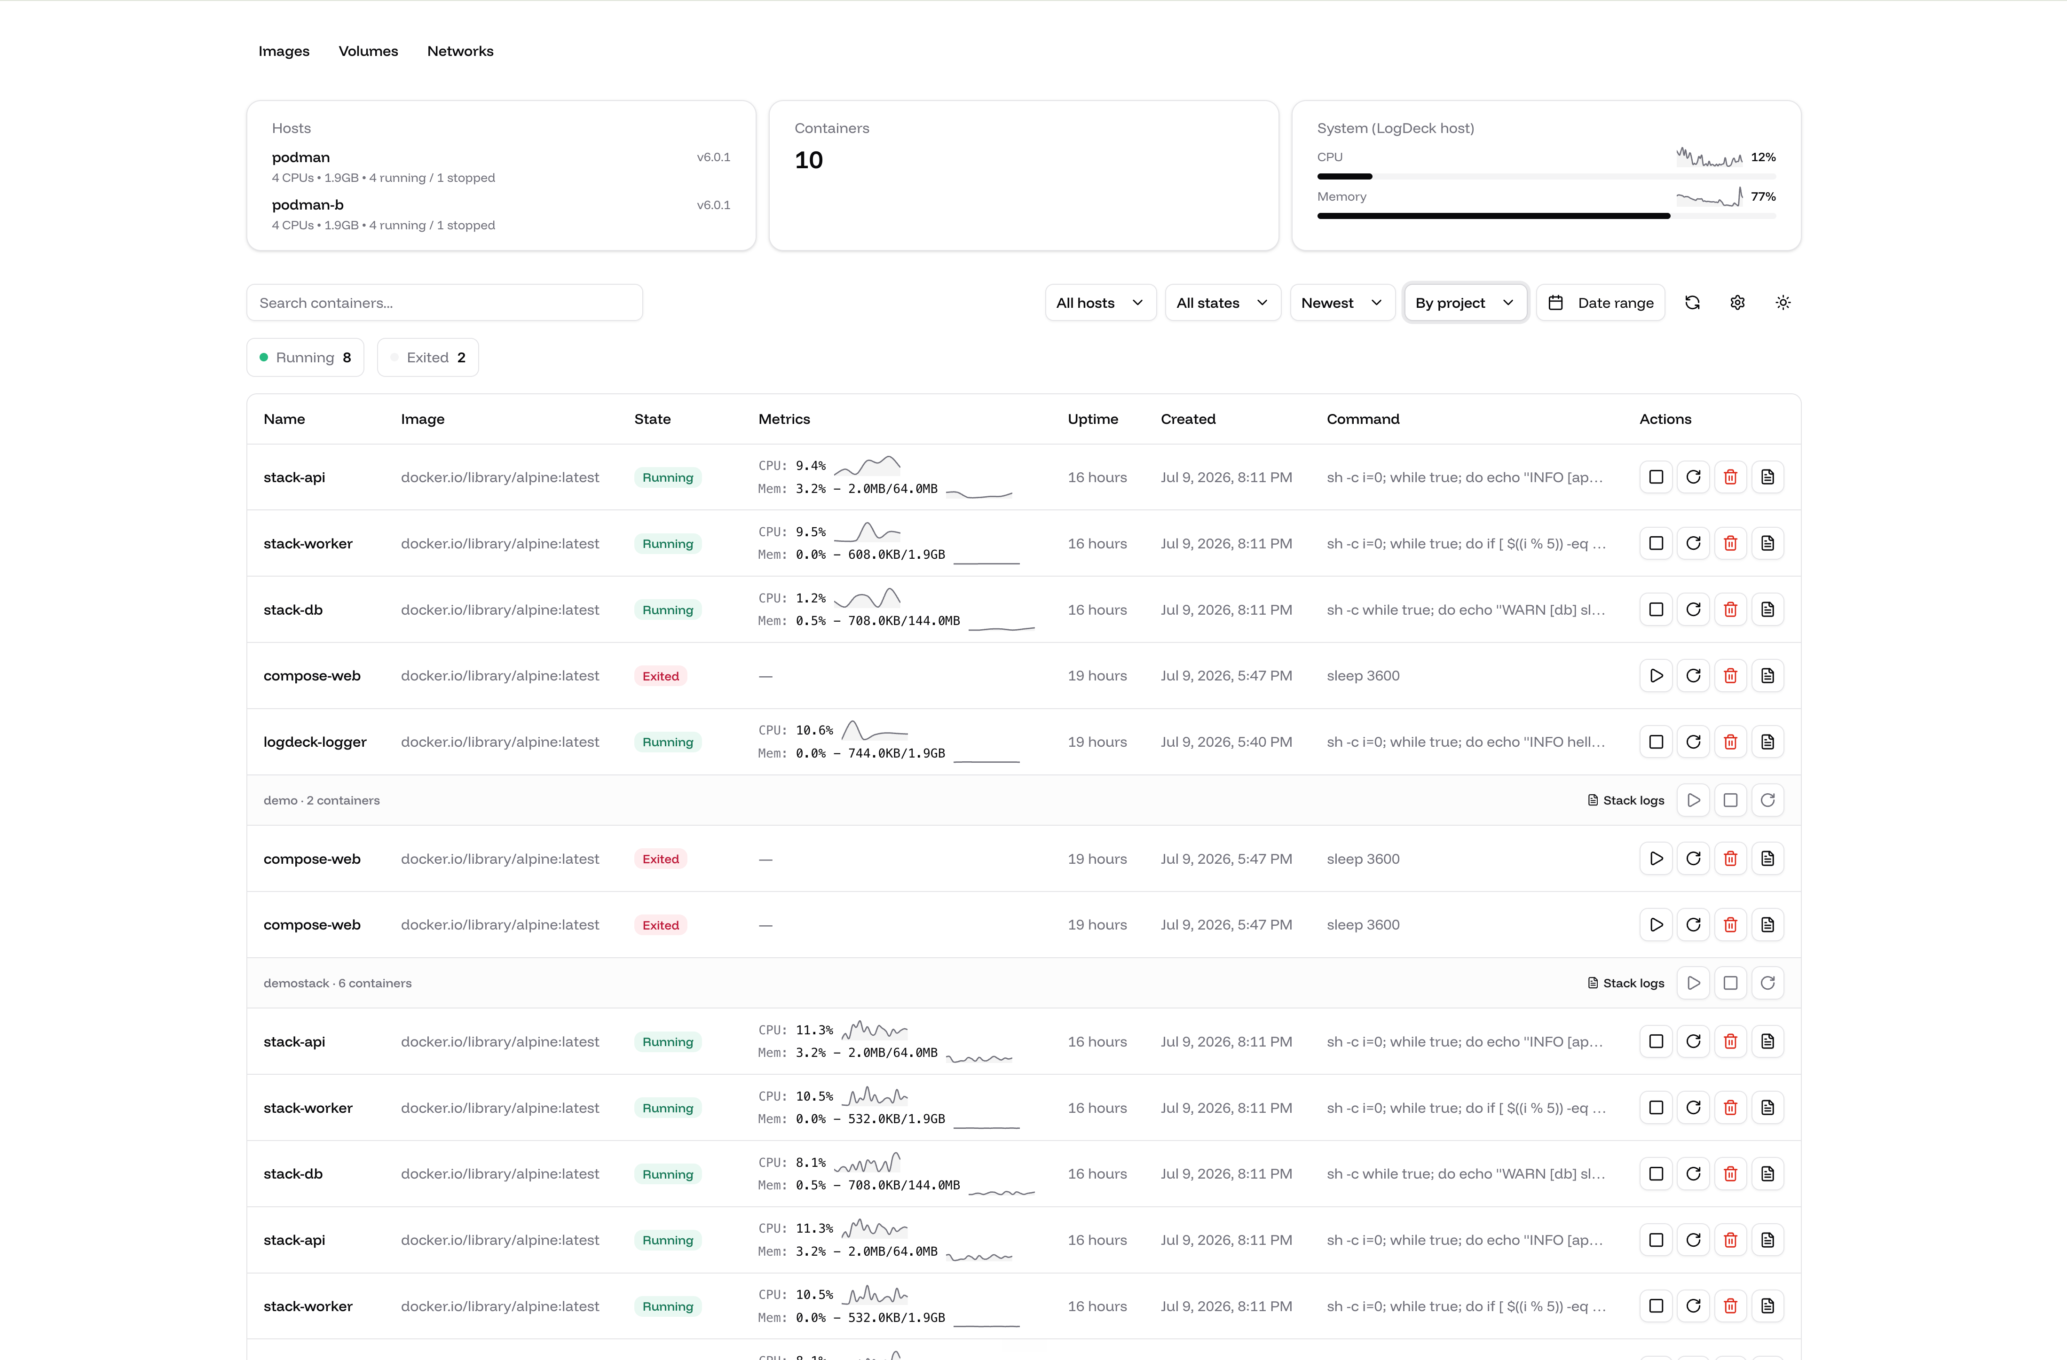The height and width of the screenshot is (1360, 2067).
Task: View logs for stack-api with 9.4% CPU
Action: (1767, 477)
